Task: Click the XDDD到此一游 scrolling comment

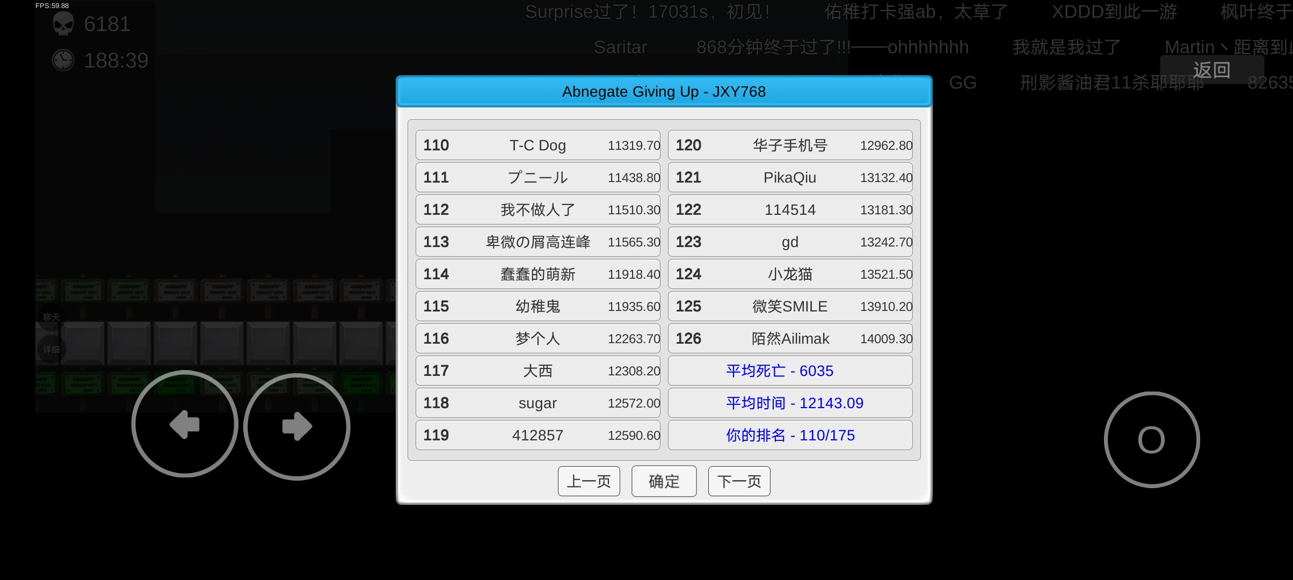Action: (1114, 12)
